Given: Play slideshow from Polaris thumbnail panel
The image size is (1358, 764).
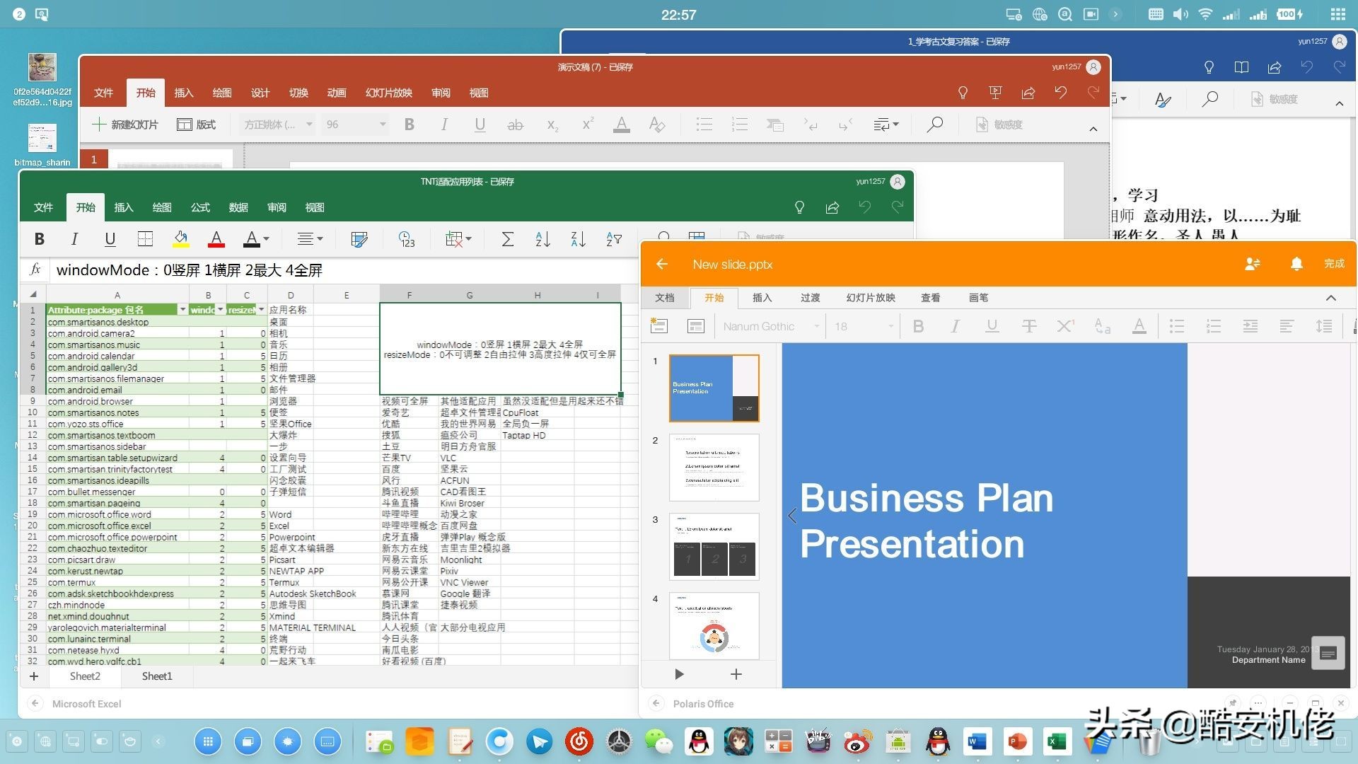Looking at the screenshot, I should [x=679, y=674].
